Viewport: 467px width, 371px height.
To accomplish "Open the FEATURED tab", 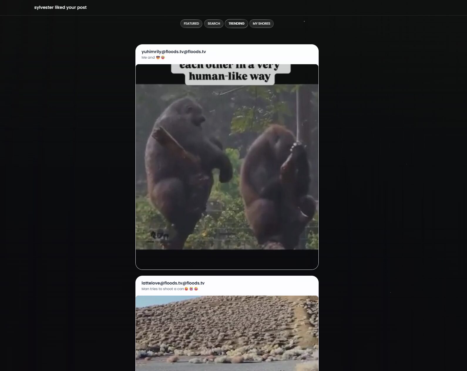I will pyautogui.click(x=191, y=24).
